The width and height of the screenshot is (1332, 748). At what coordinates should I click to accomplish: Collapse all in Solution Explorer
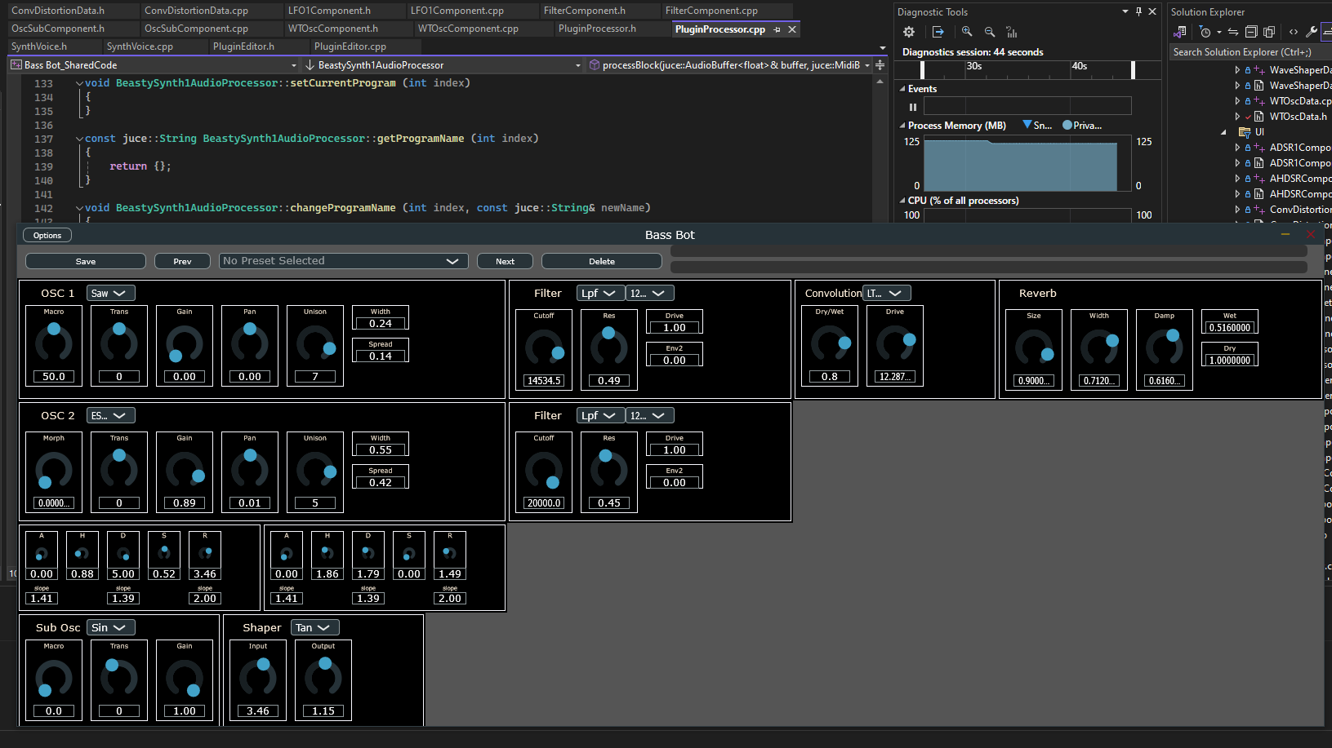tap(1251, 32)
